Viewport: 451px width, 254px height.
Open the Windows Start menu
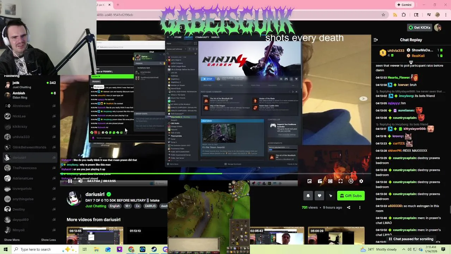pos(5,249)
